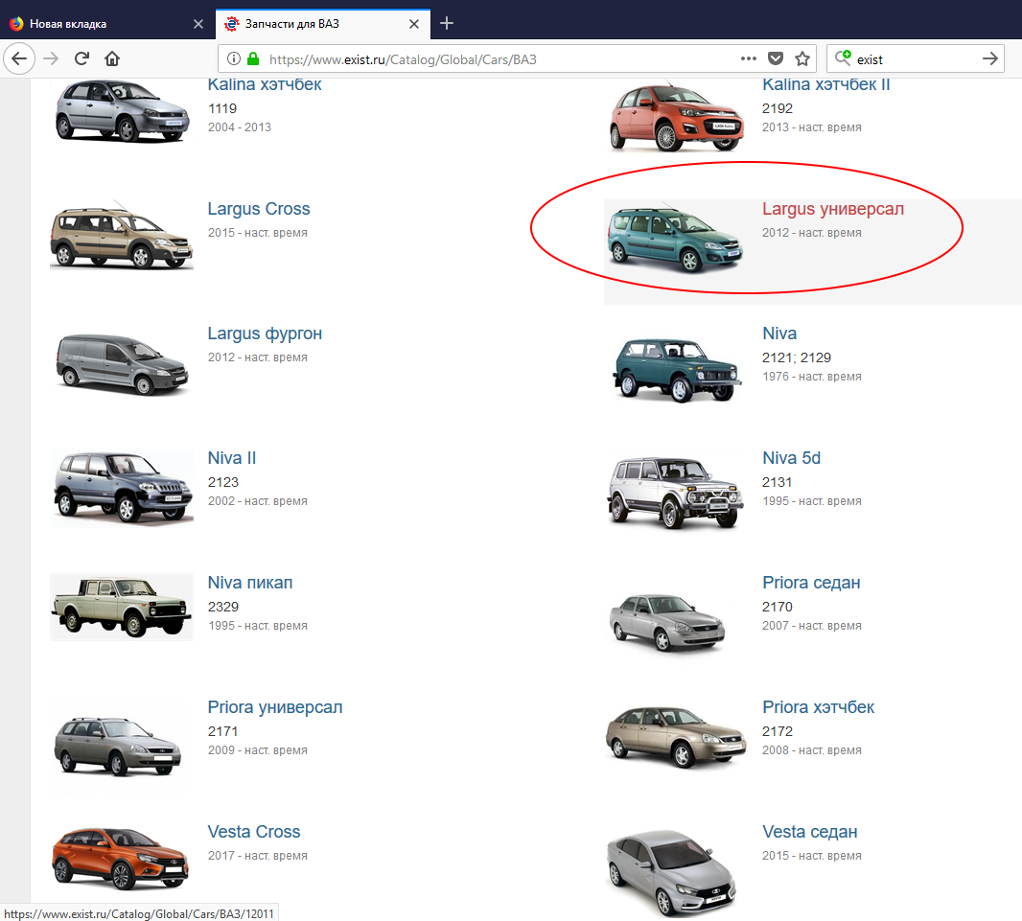Click the green Niva 2121 car image
Image resolution: width=1022 pixels, height=921 pixels.
(677, 369)
